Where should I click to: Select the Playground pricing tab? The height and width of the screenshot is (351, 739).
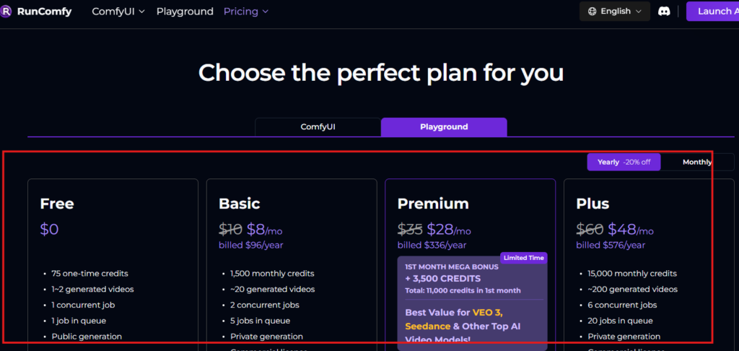[x=444, y=126]
